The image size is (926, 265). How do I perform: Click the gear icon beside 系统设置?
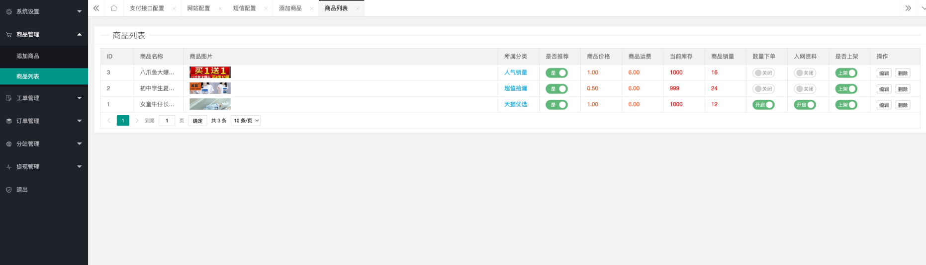[x=9, y=11]
